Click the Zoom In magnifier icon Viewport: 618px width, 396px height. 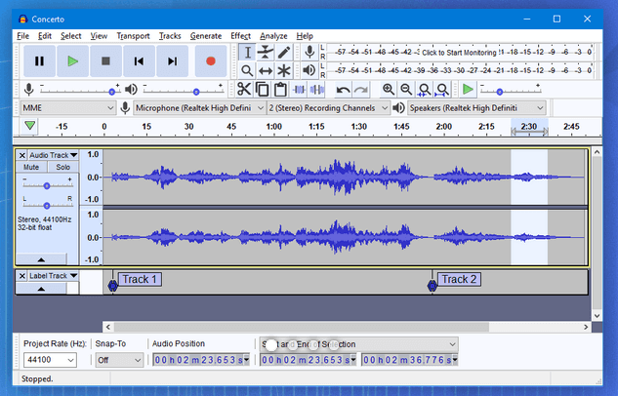pyautogui.click(x=389, y=90)
